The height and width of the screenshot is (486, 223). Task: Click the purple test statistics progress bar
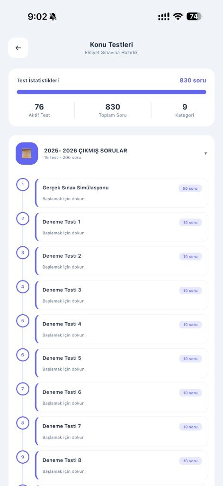tap(111, 92)
